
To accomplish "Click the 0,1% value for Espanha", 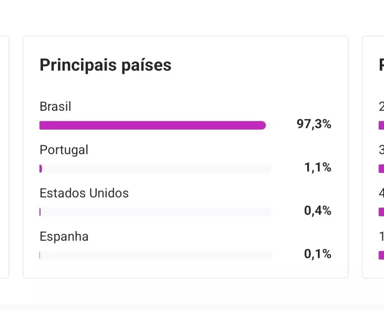I will [318, 254].
